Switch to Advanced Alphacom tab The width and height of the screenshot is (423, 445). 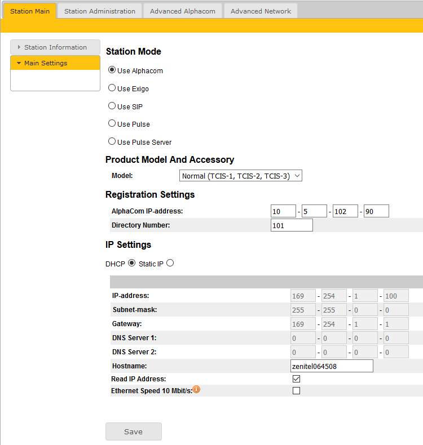point(183,11)
